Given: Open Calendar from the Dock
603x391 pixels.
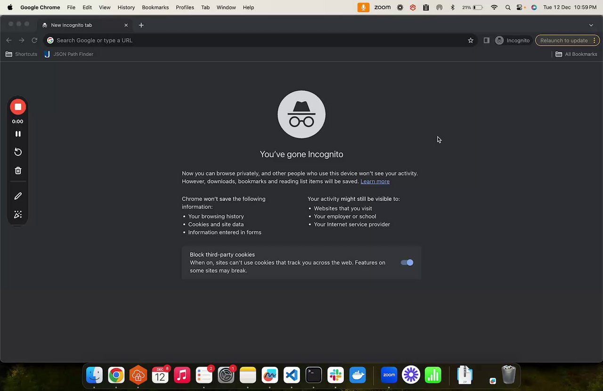Looking at the screenshot, I should point(160,375).
